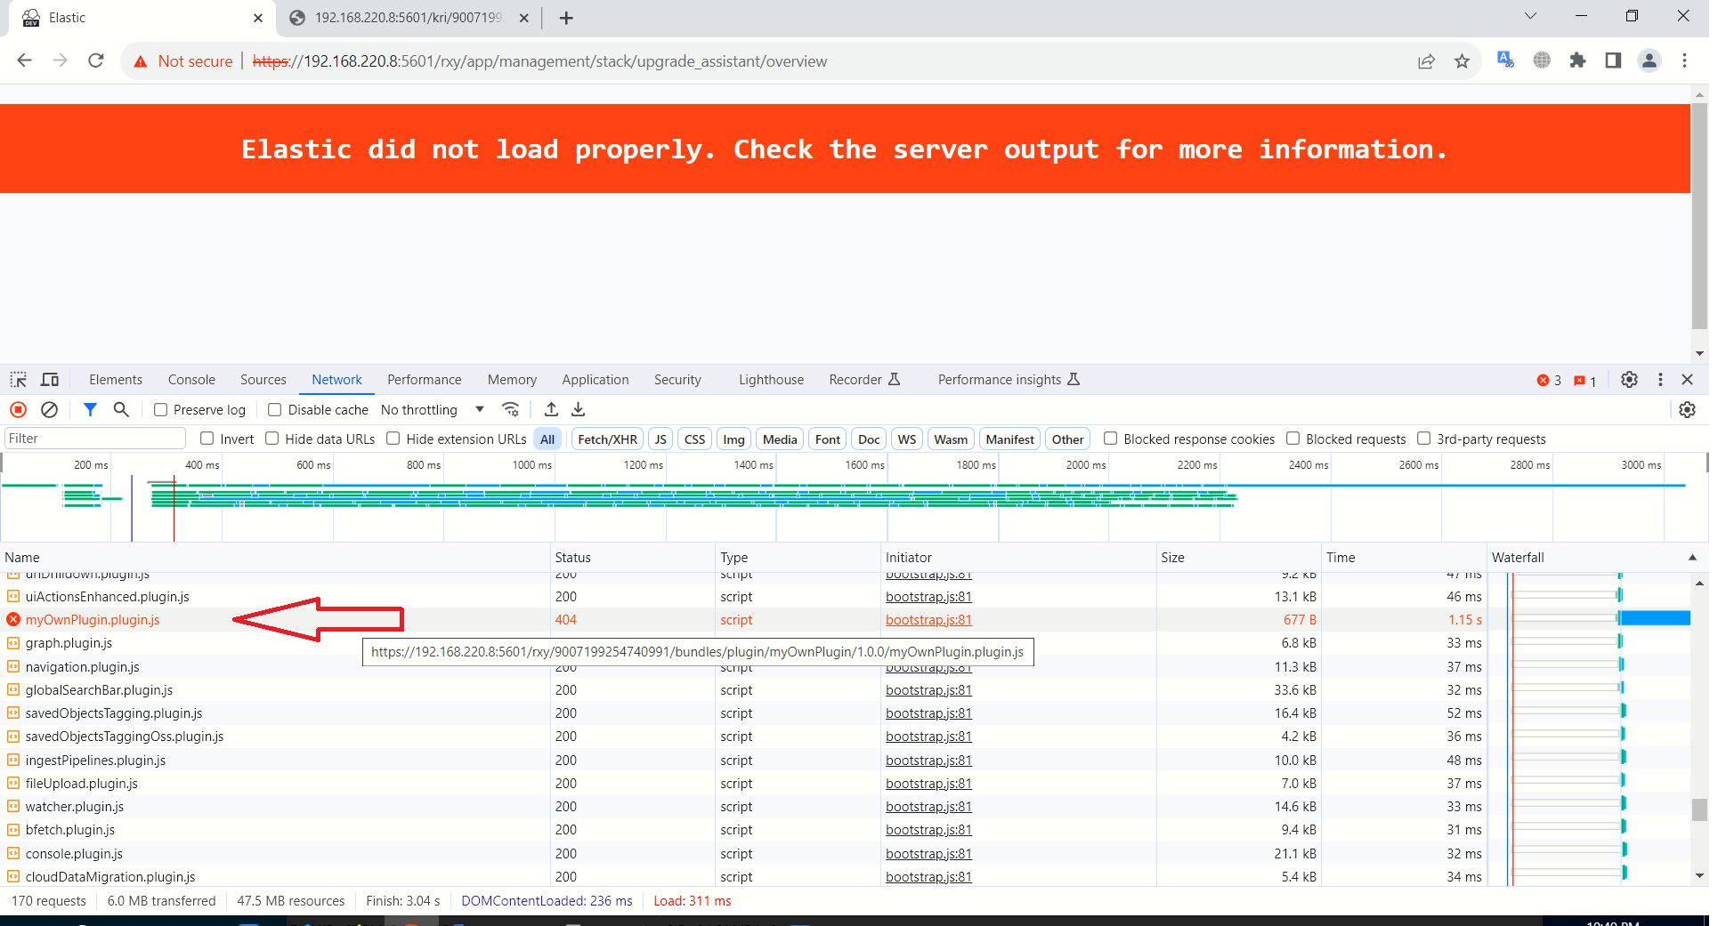
Task: Switch to the Console tab
Action: pos(190,380)
